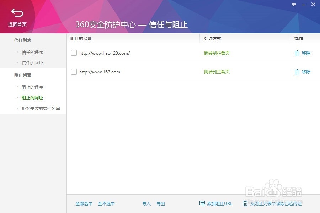Open 阻止的程序 in the sidebar
The image size is (320, 213).
point(32,87)
